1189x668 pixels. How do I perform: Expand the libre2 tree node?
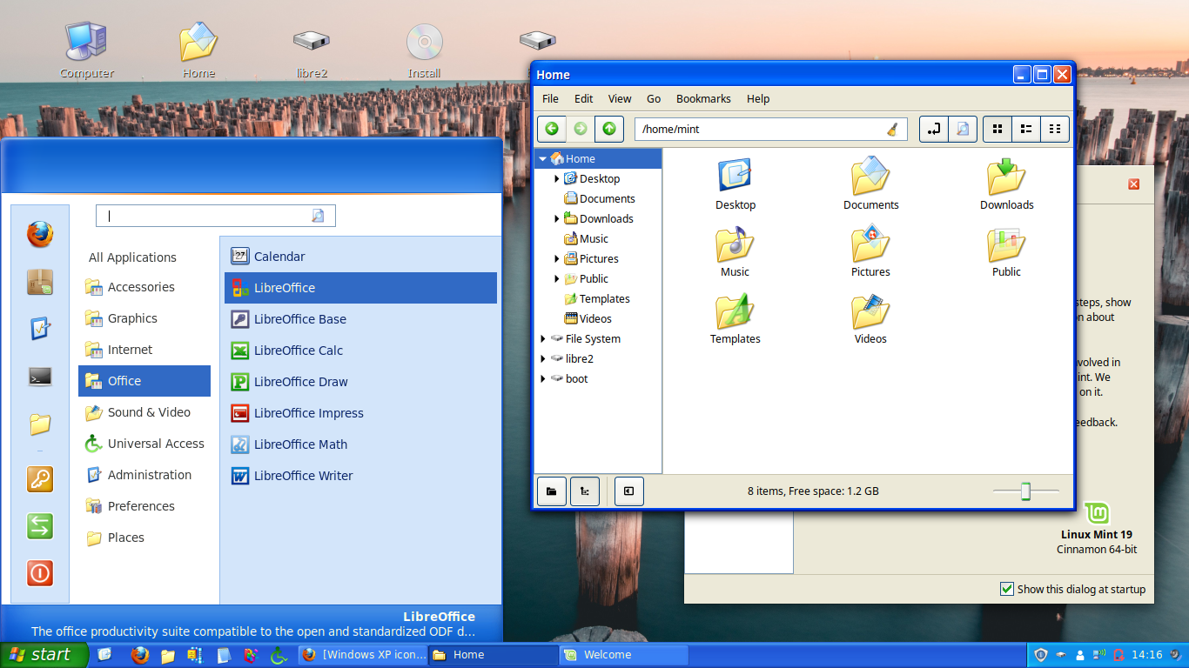pos(543,358)
